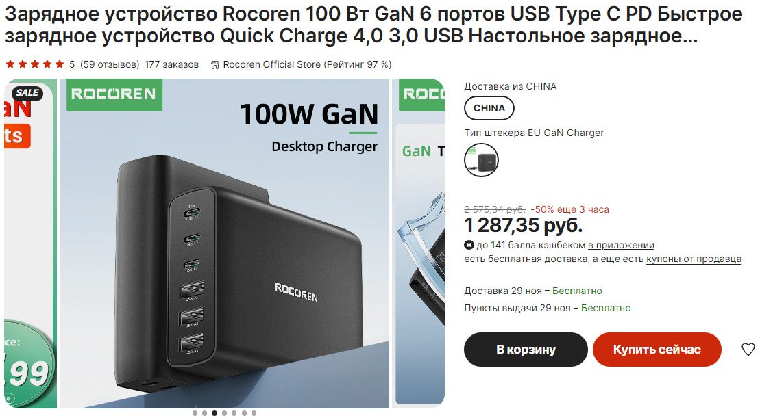The width and height of the screenshot is (760, 420).
Task: Show previous product image on left
Action: click(x=31, y=244)
